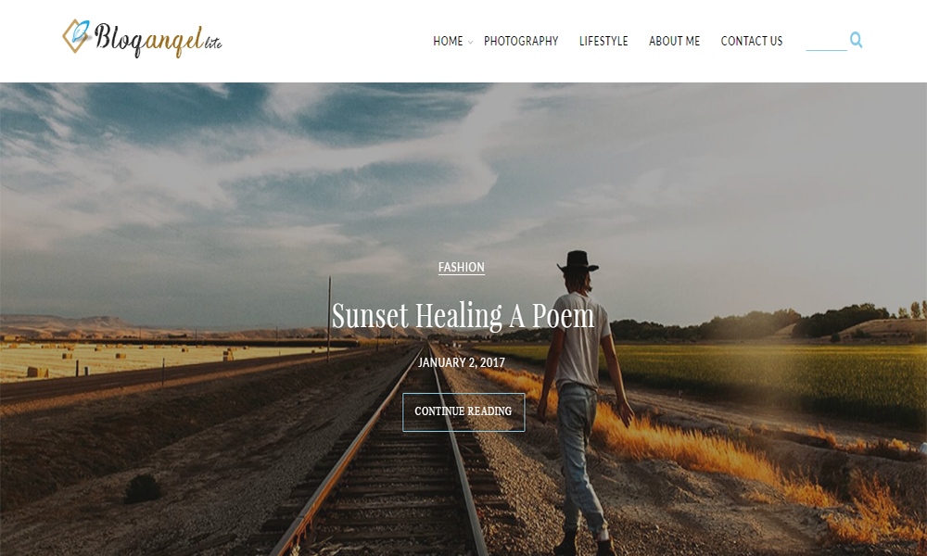
Task: Click the small lite text in logo
Action: [213, 43]
